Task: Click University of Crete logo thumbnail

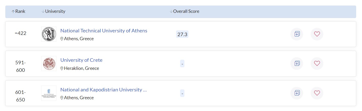Action: point(49,64)
